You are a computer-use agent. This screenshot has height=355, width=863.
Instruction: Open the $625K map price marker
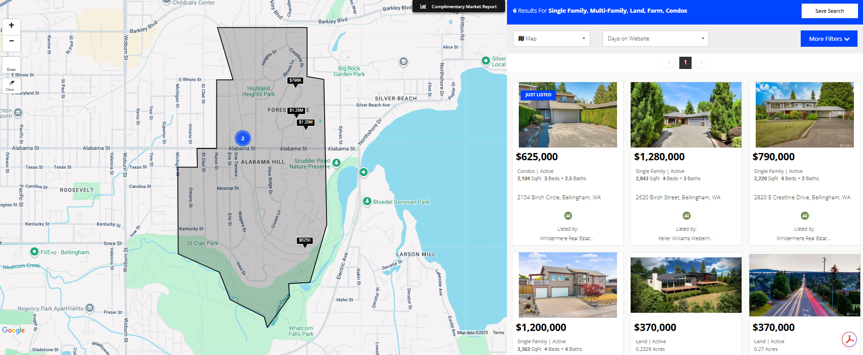[305, 242]
